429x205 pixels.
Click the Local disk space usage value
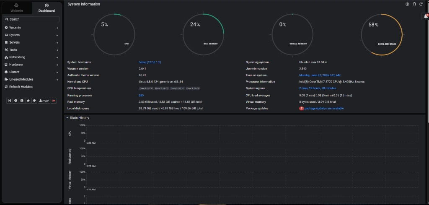click(171, 109)
